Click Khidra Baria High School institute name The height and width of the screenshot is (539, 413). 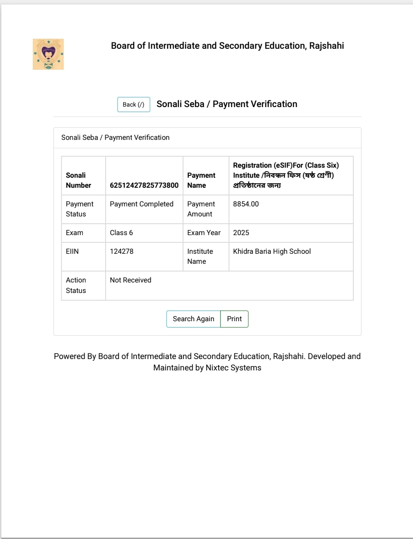(x=272, y=252)
